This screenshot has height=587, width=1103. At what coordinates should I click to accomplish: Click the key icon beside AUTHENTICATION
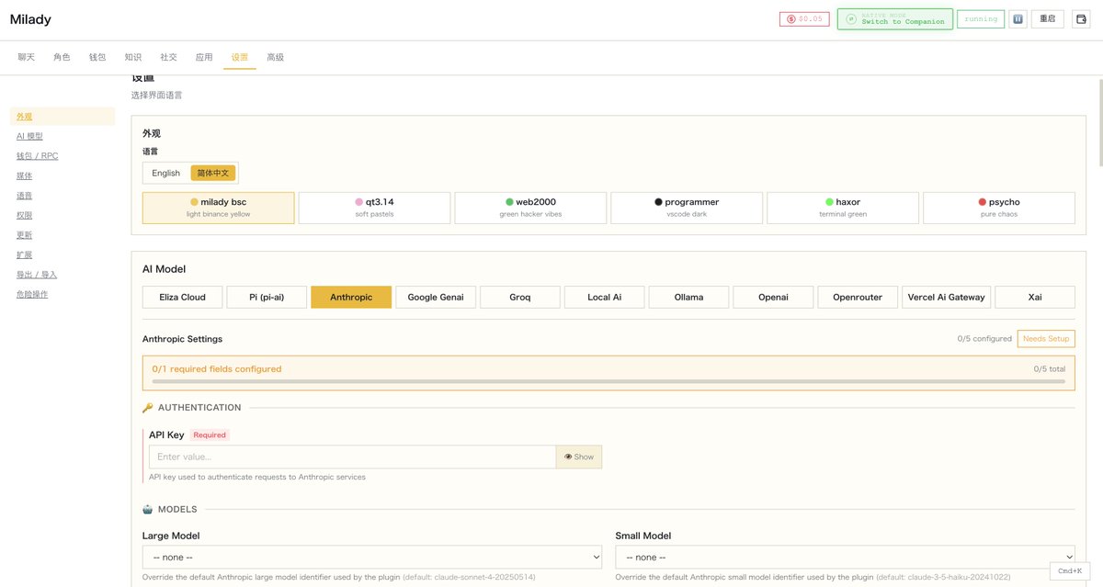148,408
